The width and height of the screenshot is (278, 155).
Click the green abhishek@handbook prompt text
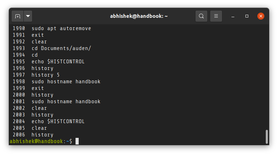coord(36,141)
